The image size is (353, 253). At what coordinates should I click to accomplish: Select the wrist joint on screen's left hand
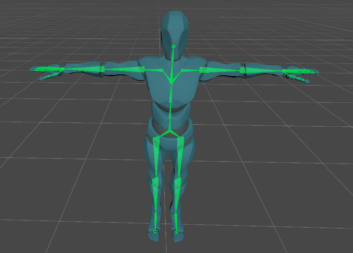pos(63,69)
